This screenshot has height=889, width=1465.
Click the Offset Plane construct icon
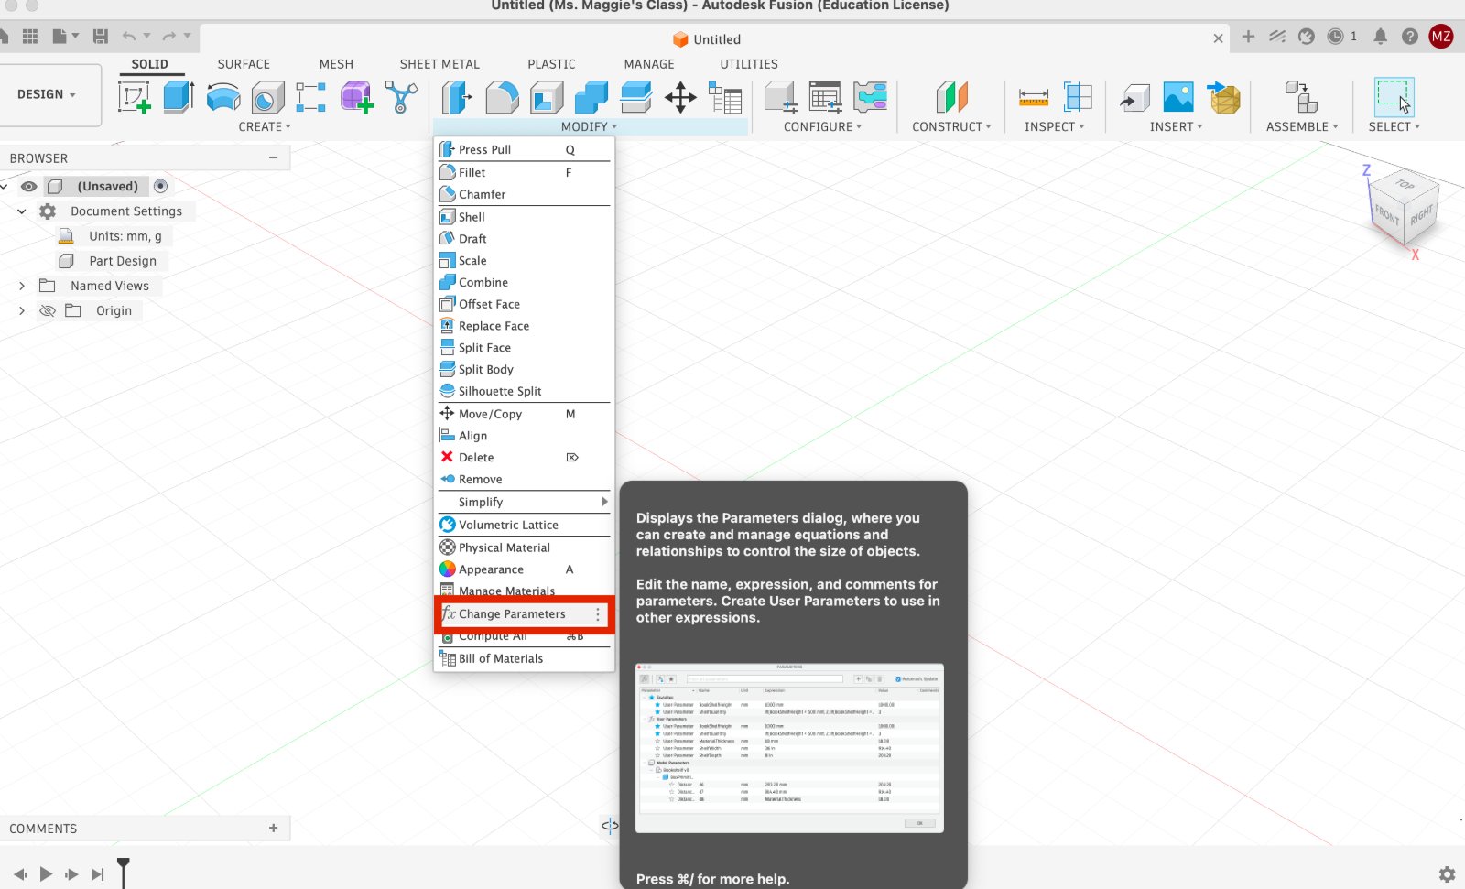tap(952, 97)
